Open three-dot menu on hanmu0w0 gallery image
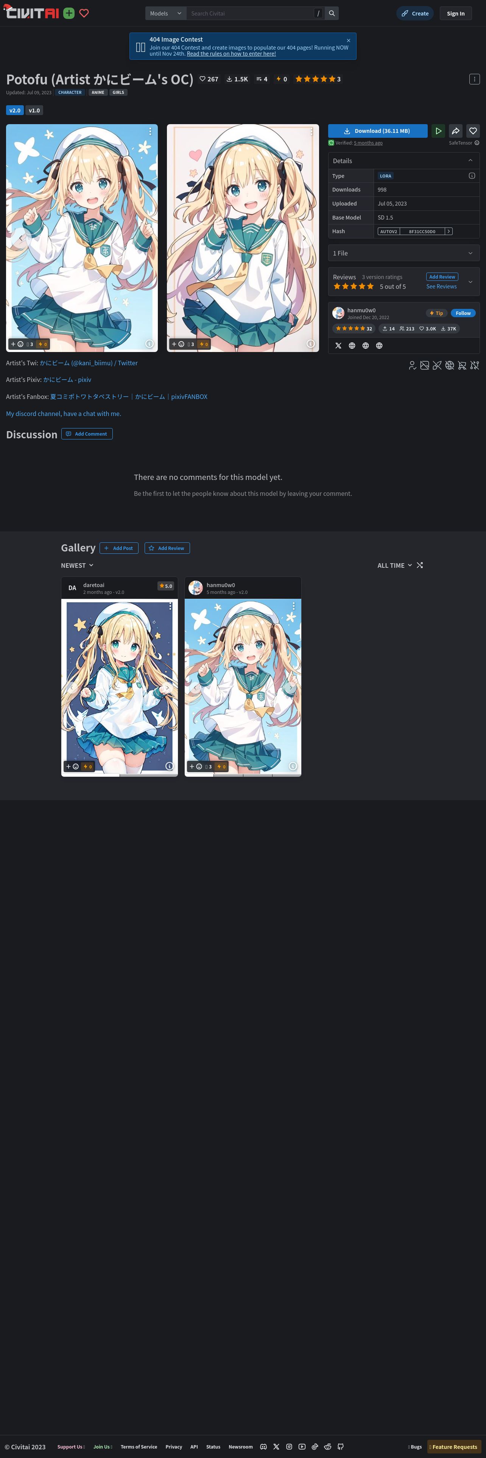Viewport: 486px width, 1458px height. pyautogui.click(x=294, y=606)
